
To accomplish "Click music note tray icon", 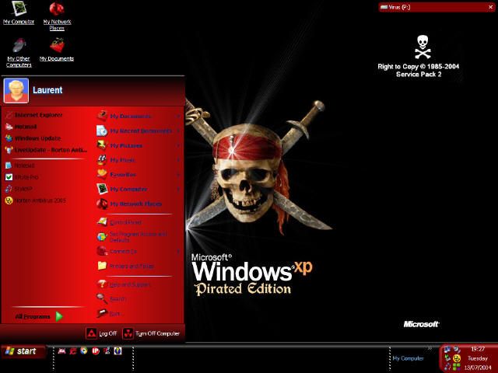I will (x=447, y=367).
